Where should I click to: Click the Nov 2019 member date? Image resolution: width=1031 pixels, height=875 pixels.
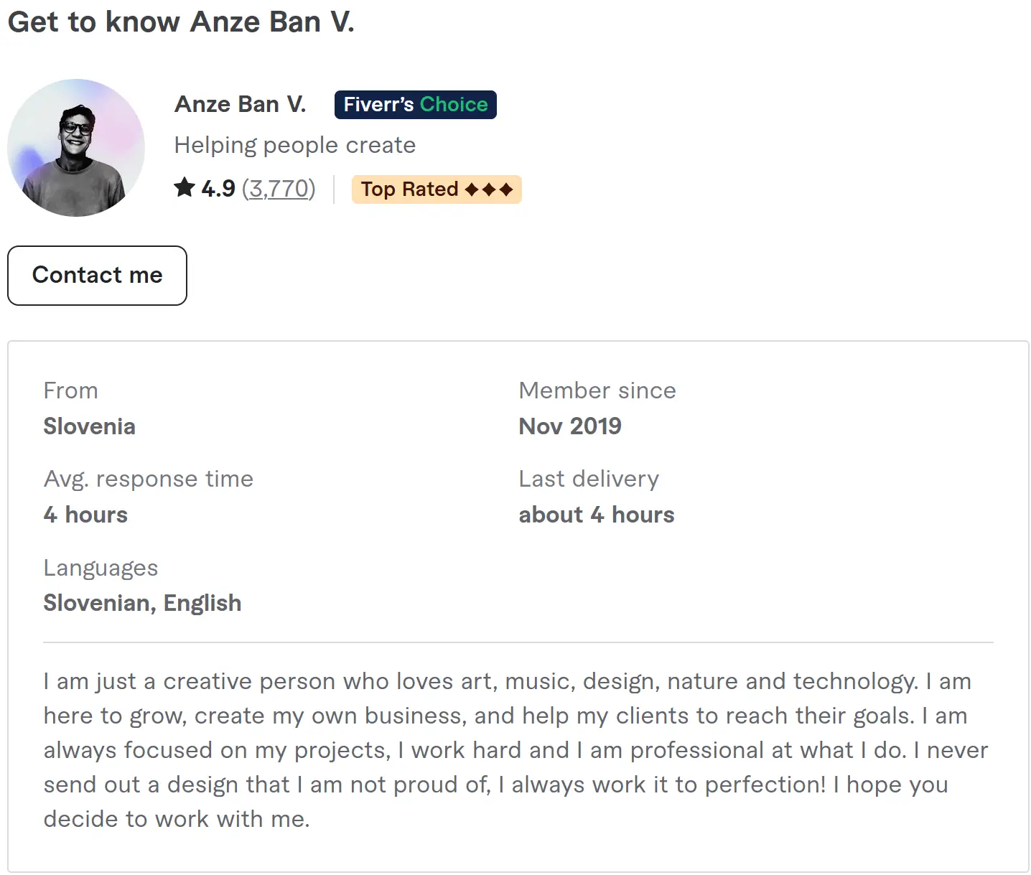570,426
